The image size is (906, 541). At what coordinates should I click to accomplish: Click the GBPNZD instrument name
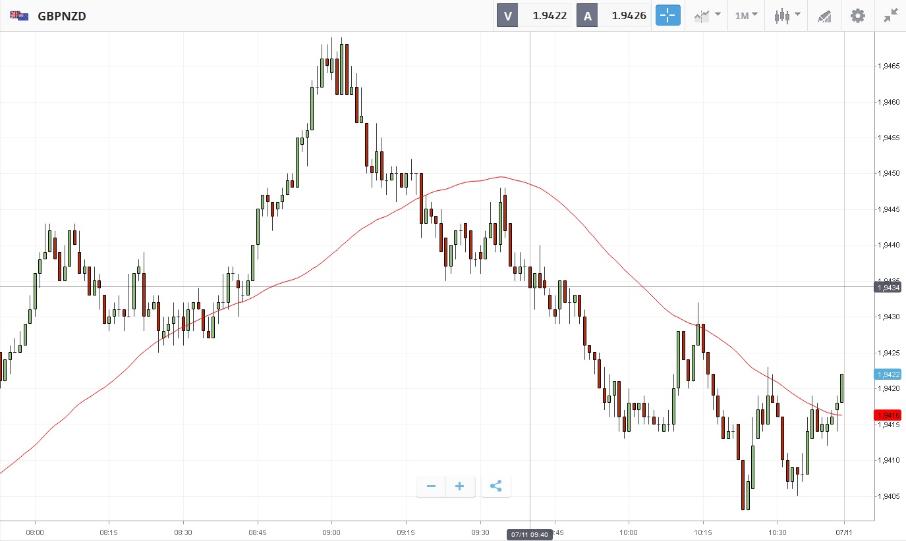coord(62,15)
